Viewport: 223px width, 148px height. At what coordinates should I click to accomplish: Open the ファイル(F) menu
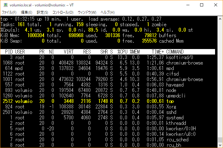[x=9, y=12]
